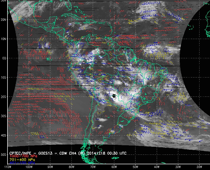Screen dimensions: 210x170
Task: Click the 50S latitude label
Action: click(x=4, y=155)
